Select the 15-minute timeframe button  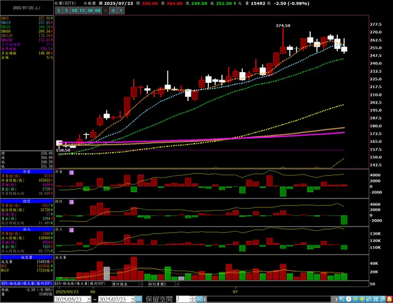tap(82, 11)
